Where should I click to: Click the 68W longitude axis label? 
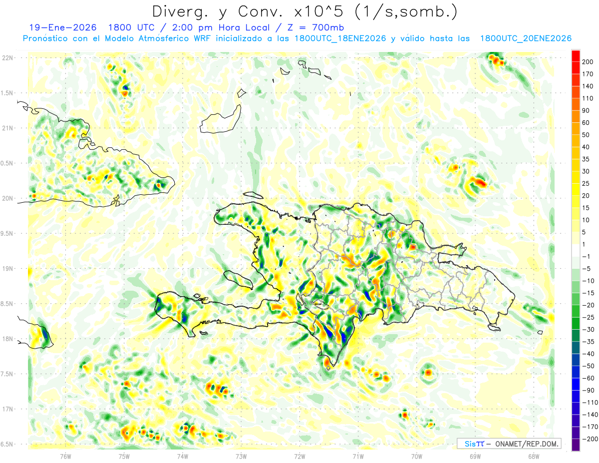[533, 456]
